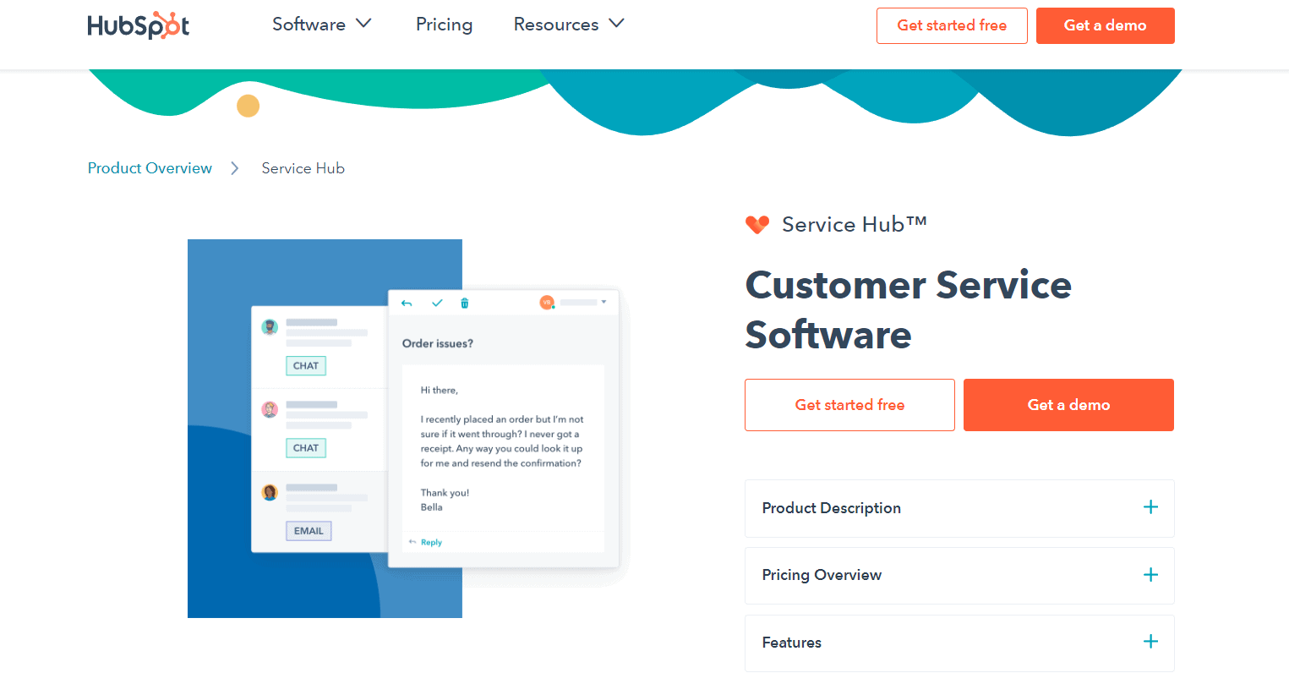Screen dimensions: 1289x673
Task: Click the reply arrow icon in the email toolbar
Action: (407, 303)
